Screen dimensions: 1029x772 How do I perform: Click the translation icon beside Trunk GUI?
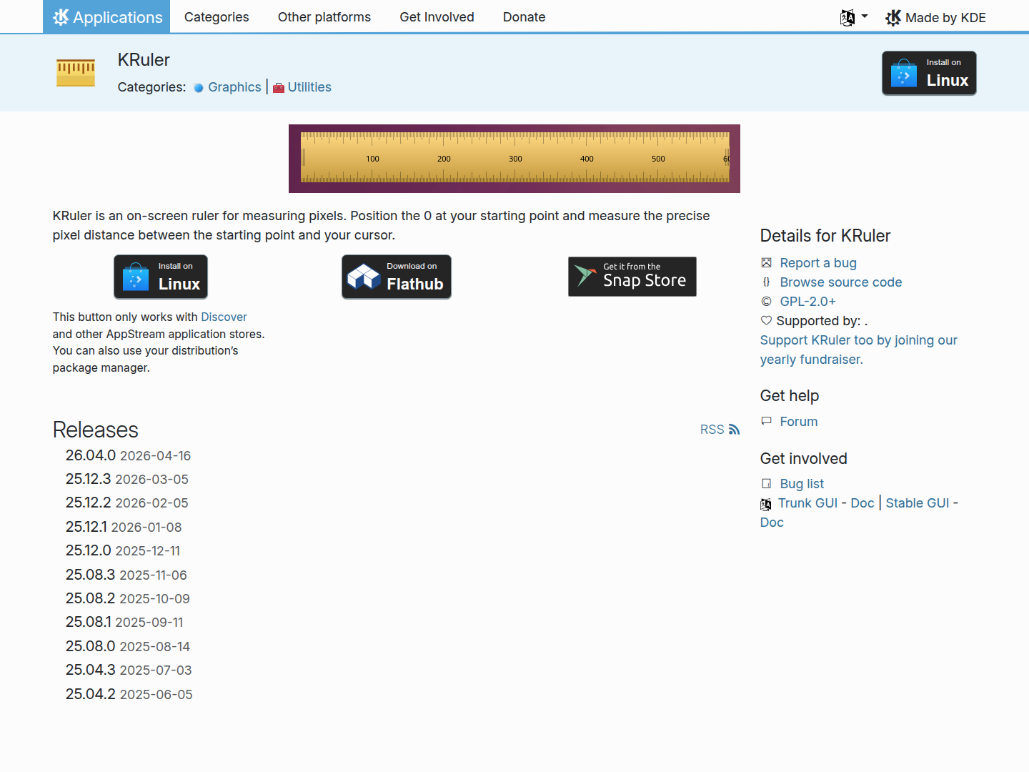766,504
